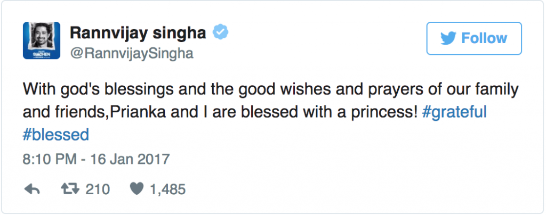The height and width of the screenshot is (215, 546).
Task: Open the Rannvijay singha display name
Action: click(138, 34)
